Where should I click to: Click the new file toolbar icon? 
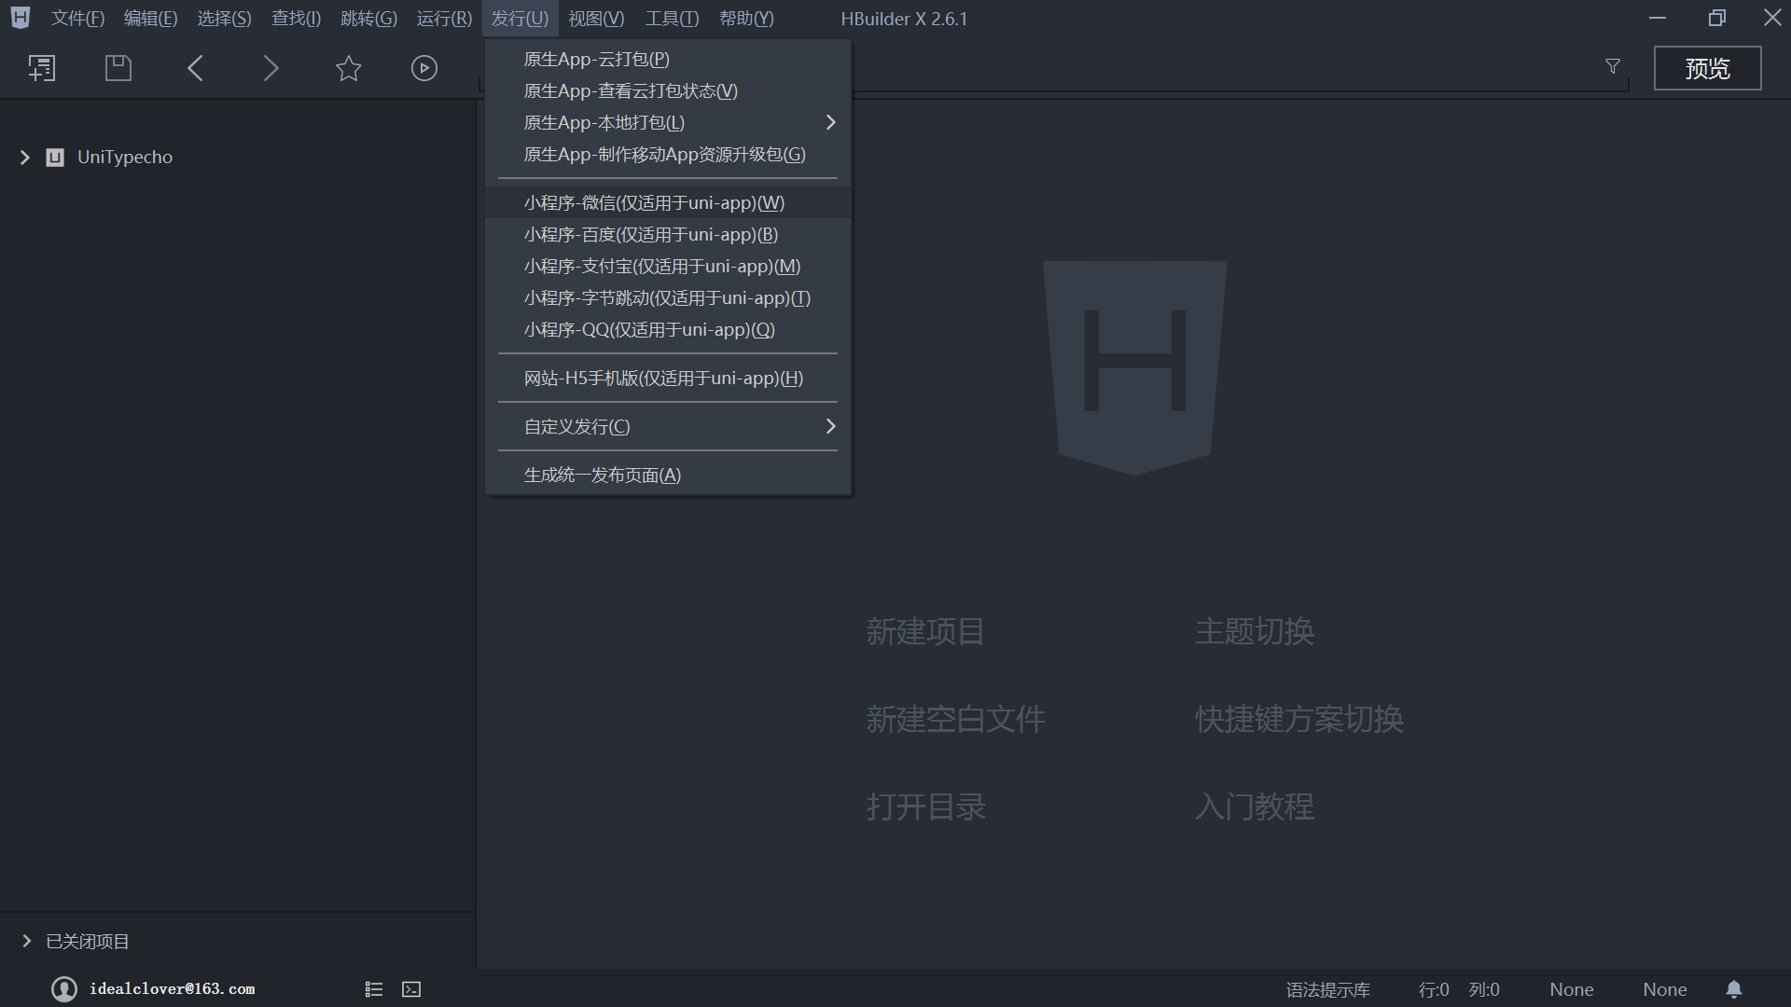42,68
